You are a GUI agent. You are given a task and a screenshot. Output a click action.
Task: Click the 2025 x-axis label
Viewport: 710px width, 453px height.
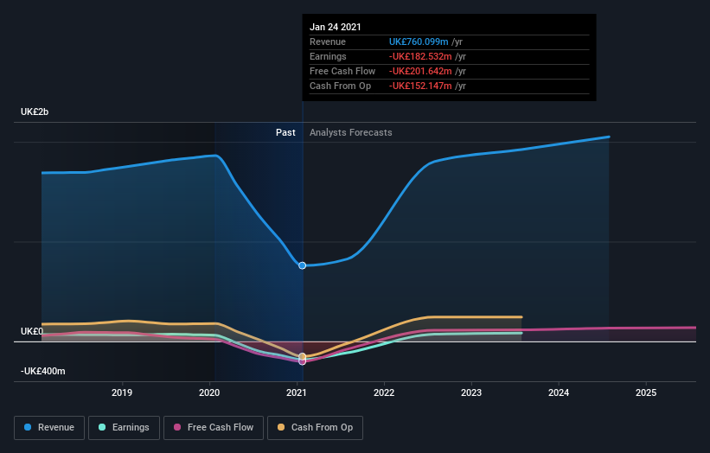point(646,392)
